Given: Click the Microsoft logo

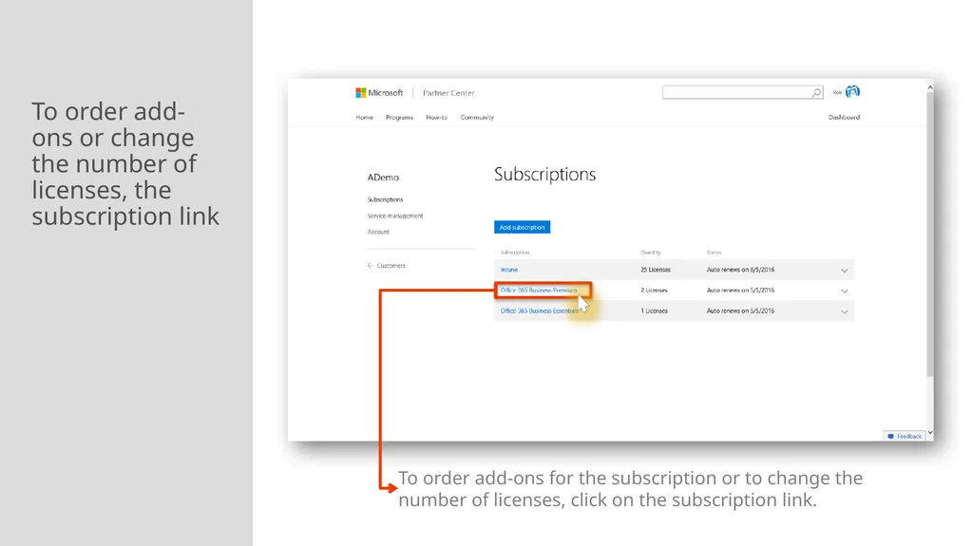Looking at the screenshot, I should (x=379, y=92).
